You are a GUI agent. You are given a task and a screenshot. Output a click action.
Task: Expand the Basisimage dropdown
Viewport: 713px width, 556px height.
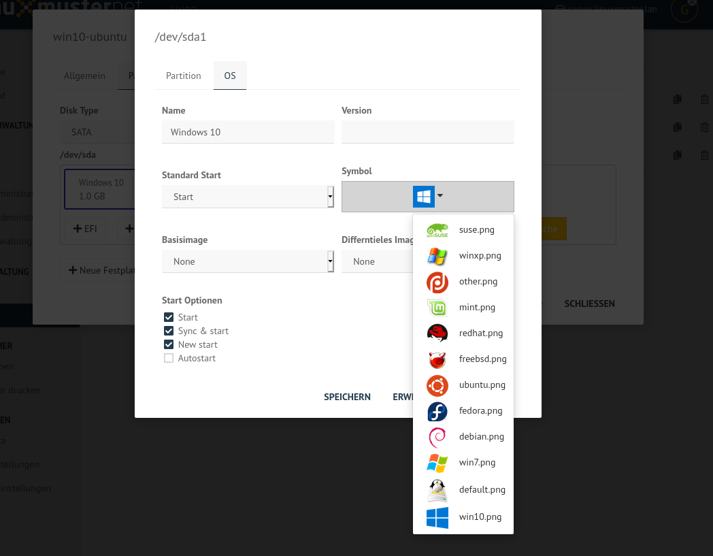248,261
